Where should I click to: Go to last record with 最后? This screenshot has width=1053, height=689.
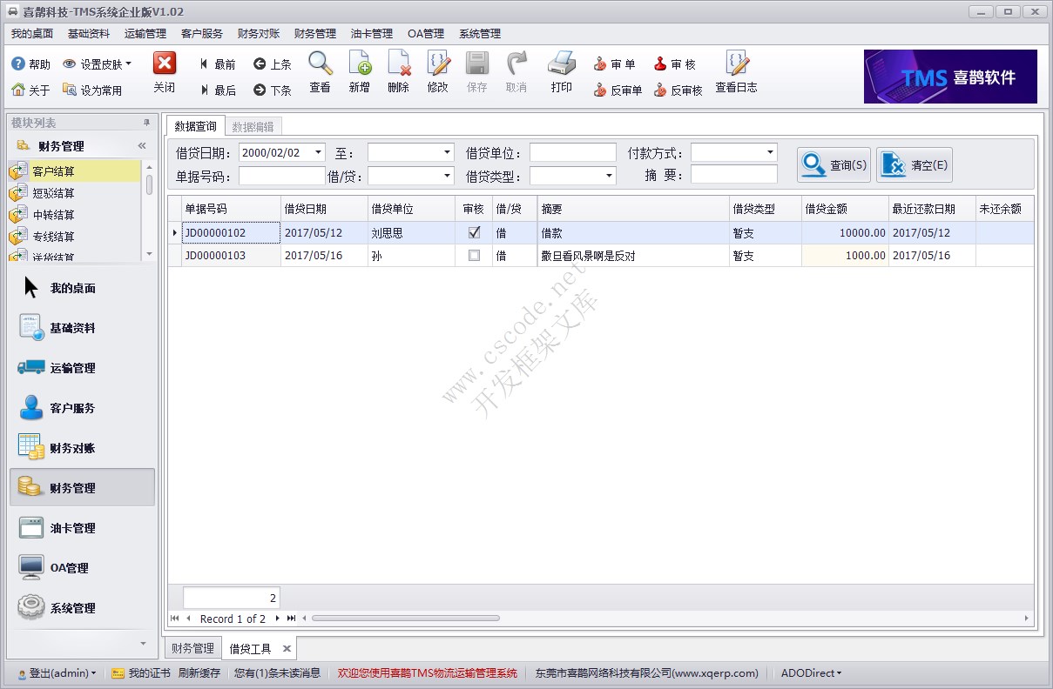[217, 90]
